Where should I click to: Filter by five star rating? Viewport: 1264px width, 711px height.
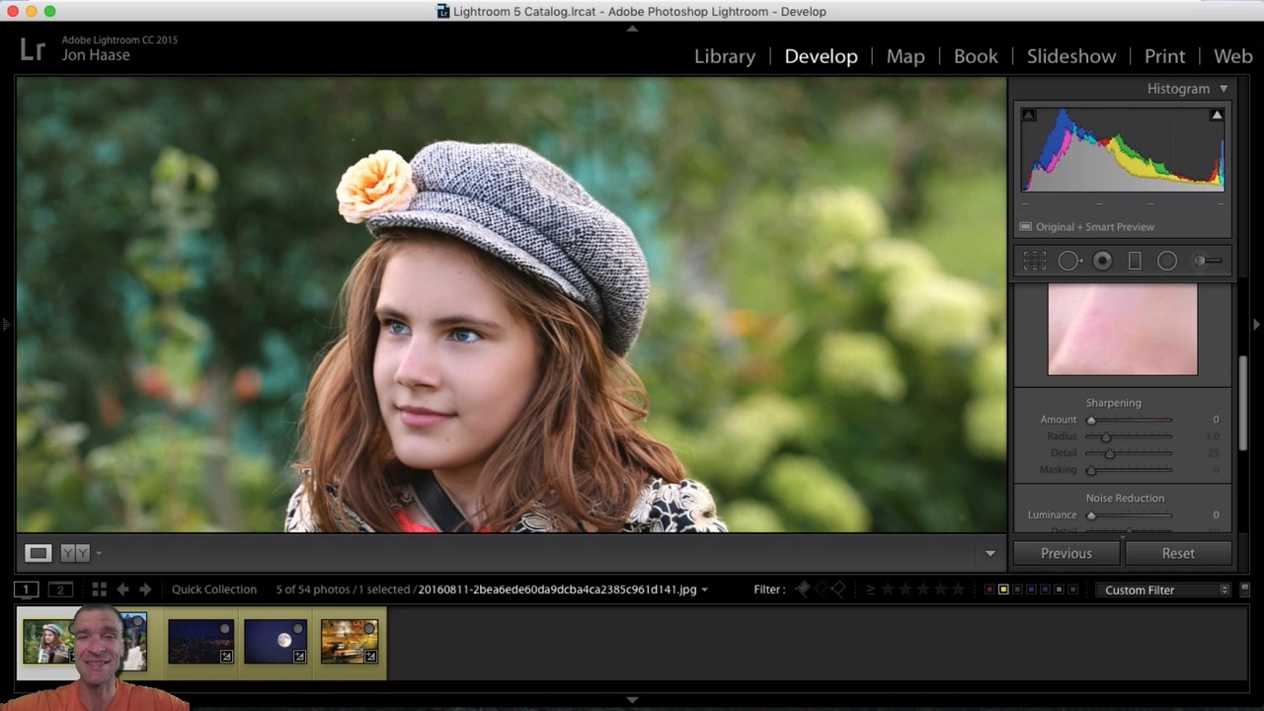coord(957,590)
